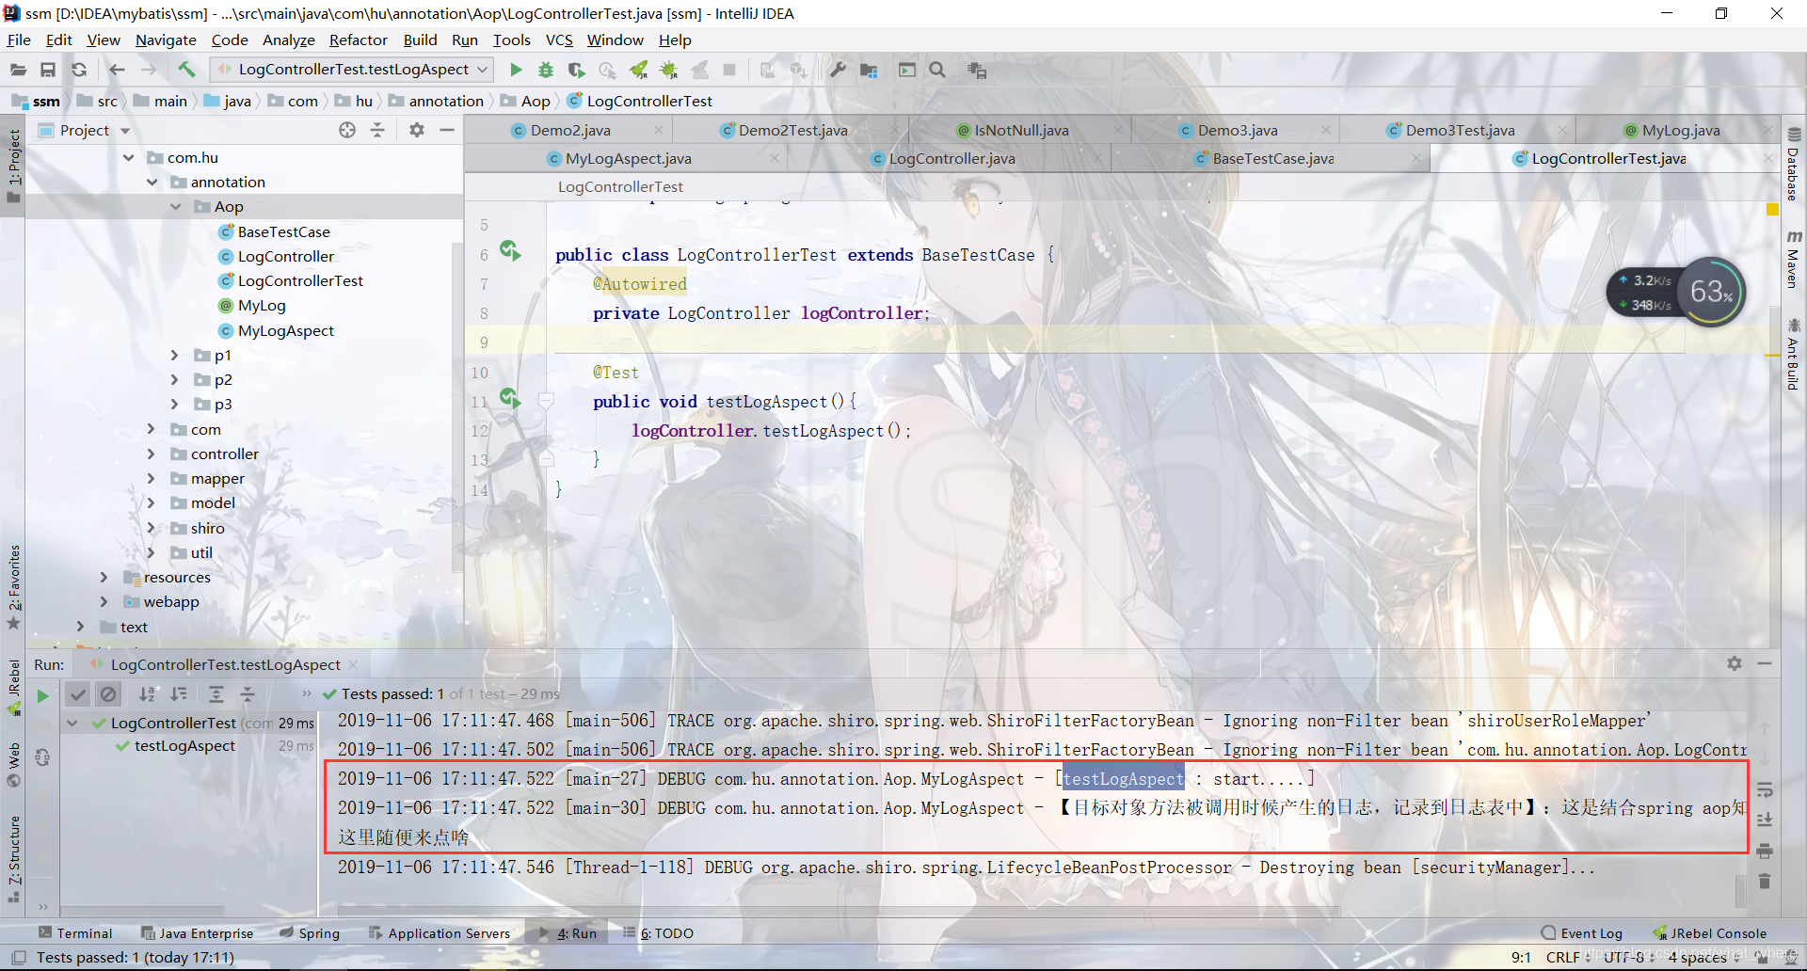1807x971 pixels.
Task: Open project folder icon in main toolbar
Action: click(x=18, y=70)
